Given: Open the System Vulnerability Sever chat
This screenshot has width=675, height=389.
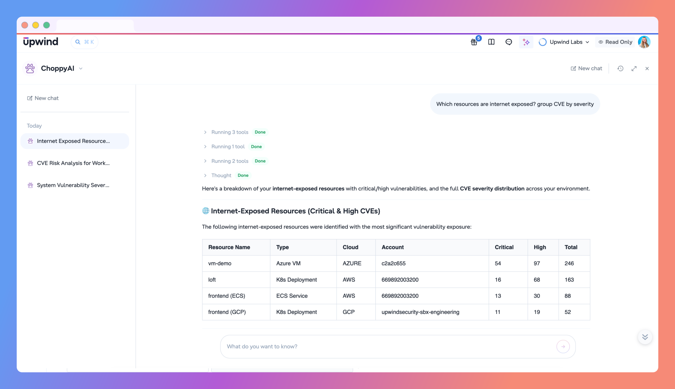Looking at the screenshot, I should pyautogui.click(x=75, y=185).
